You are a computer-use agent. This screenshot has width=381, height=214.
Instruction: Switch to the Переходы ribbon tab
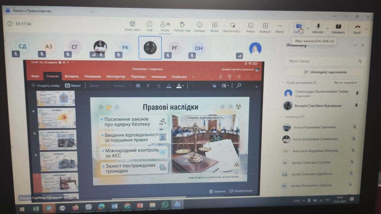coord(138,77)
